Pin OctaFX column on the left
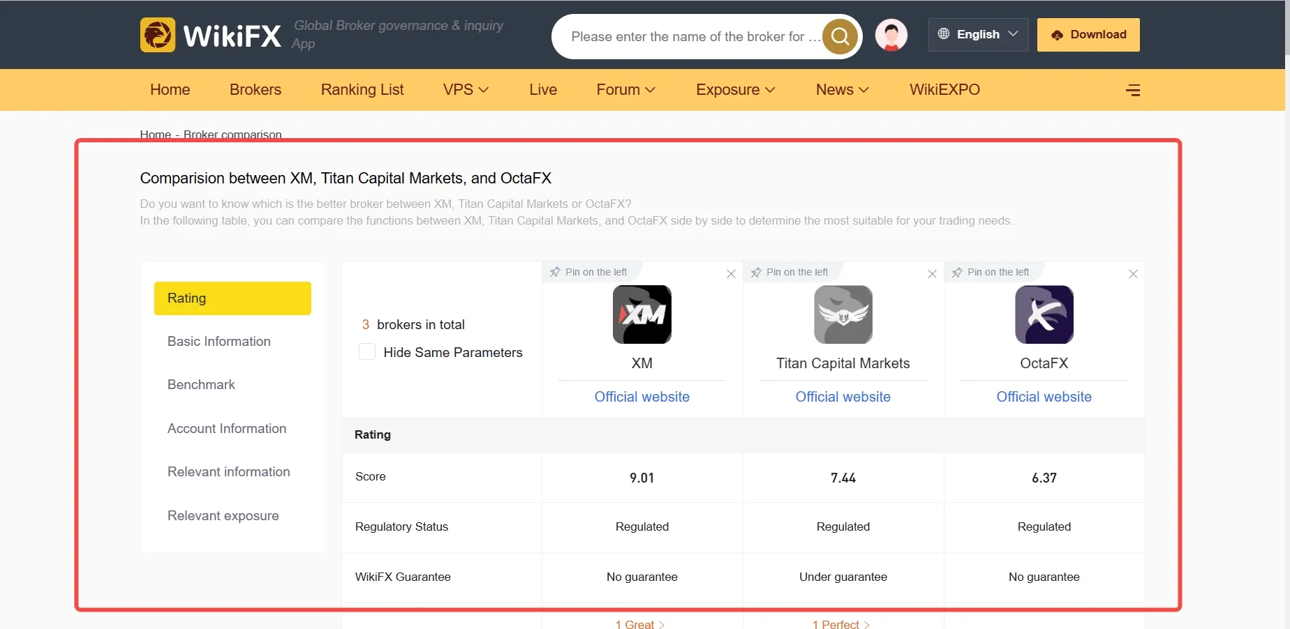 (x=991, y=272)
